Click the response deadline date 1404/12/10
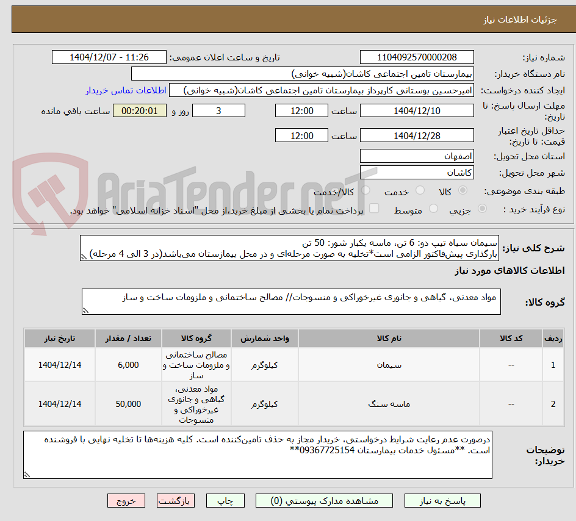The height and width of the screenshot is (521, 576). click(x=417, y=110)
